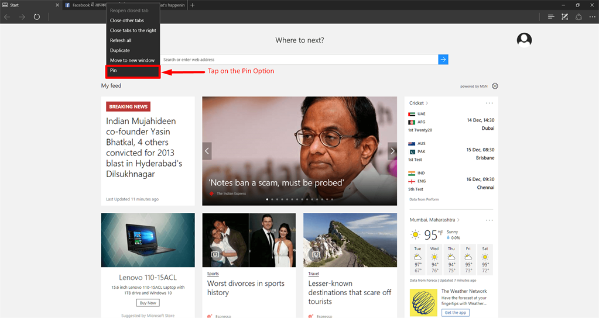Jump to the first carousel slide dot
The image size is (599, 318).
pyautogui.click(x=267, y=199)
